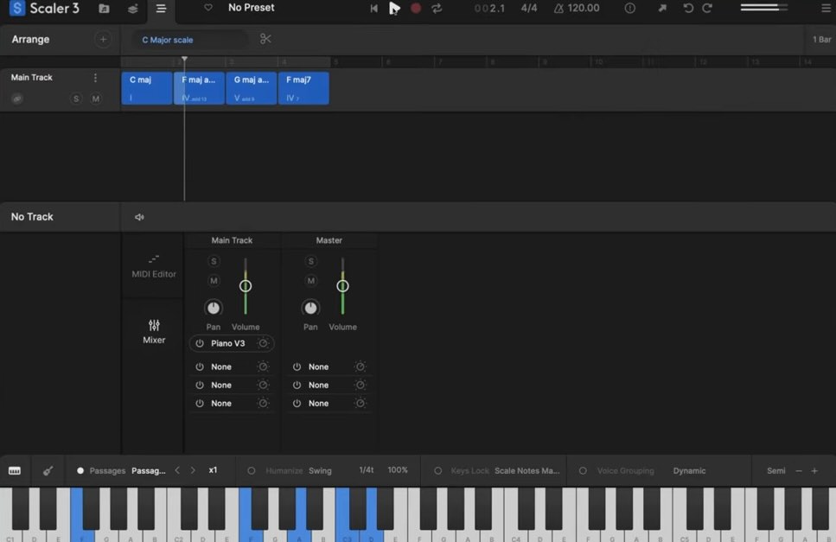Click the record button
Screen dimensions: 836x542
click(416, 8)
